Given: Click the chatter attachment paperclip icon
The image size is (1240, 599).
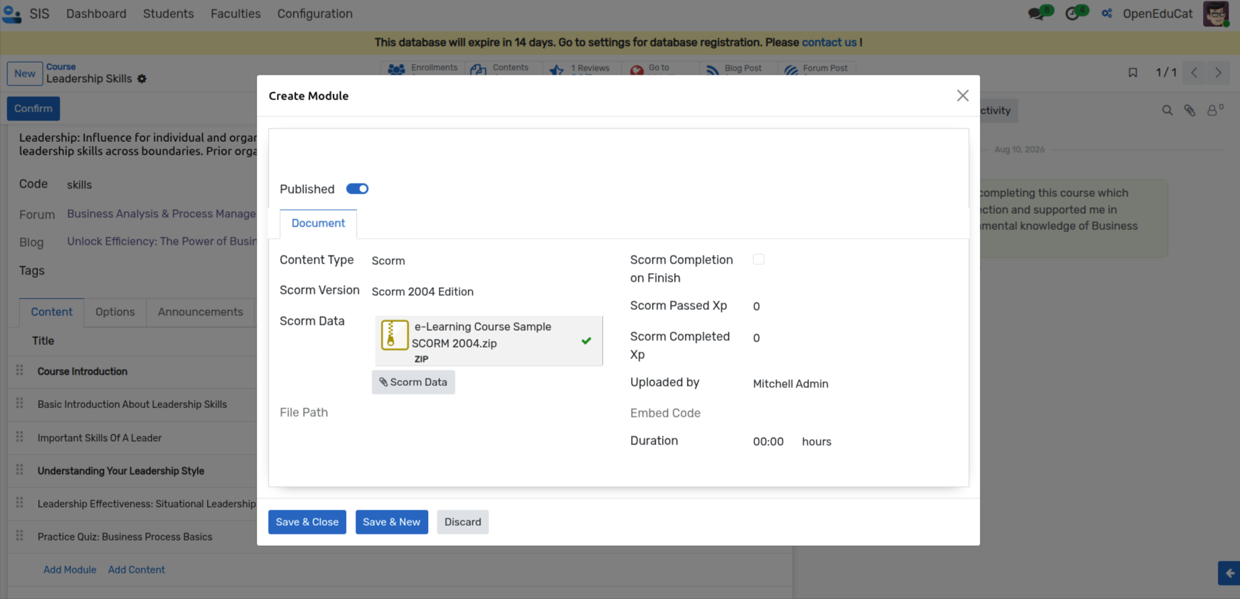Looking at the screenshot, I should [x=1190, y=110].
